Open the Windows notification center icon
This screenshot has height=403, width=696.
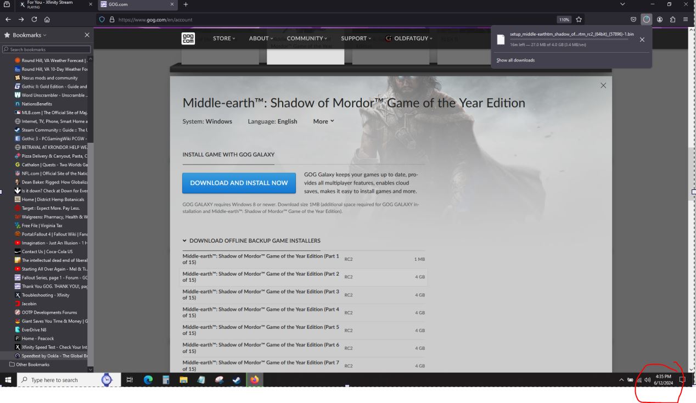[682, 379]
